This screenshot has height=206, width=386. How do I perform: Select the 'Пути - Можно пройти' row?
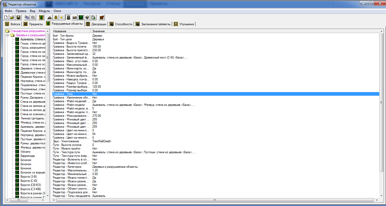click(x=215, y=149)
